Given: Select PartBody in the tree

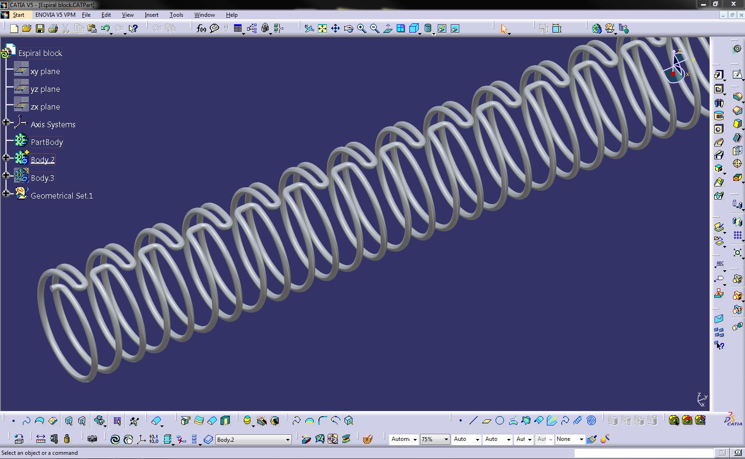Looking at the screenshot, I should [x=47, y=142].
